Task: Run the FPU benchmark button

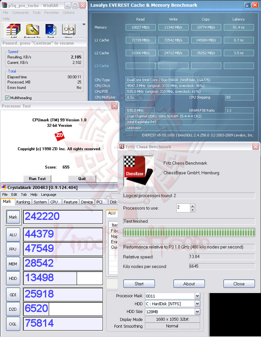Action: (x=13, y=249)
